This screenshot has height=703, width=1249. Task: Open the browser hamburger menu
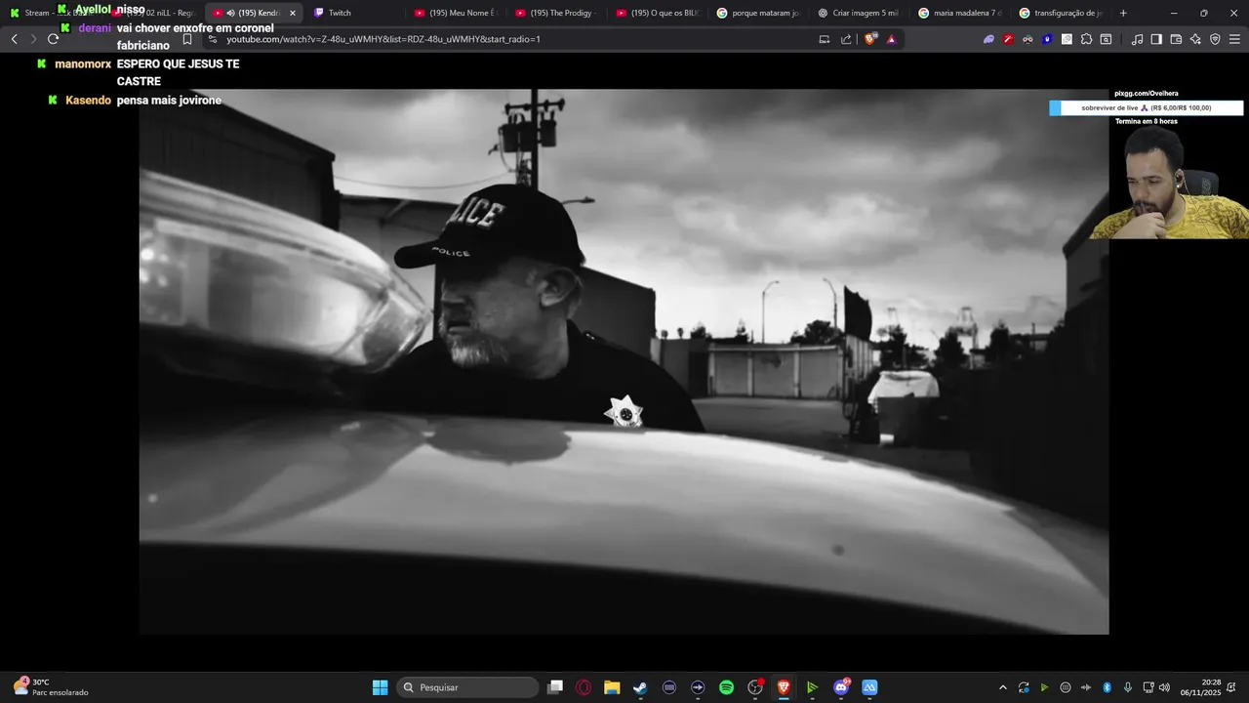click(1234, 39)
